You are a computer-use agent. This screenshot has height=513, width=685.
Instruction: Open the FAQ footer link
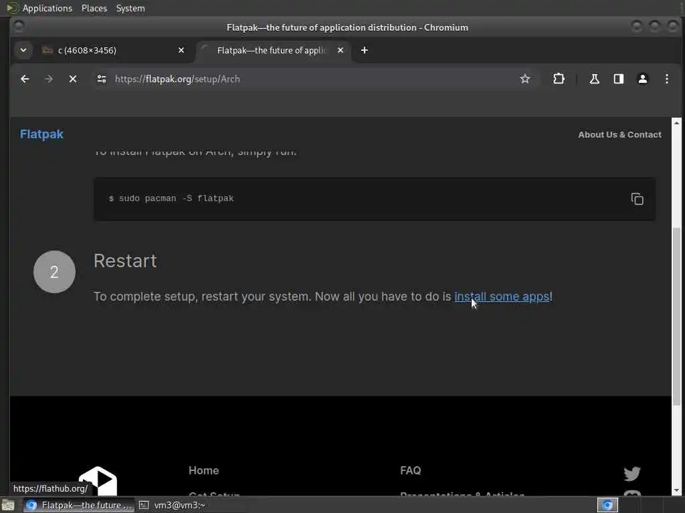410,470
